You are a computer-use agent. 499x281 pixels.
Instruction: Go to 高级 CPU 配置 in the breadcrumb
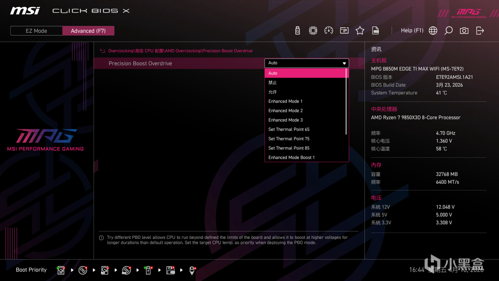coord(149,51)
